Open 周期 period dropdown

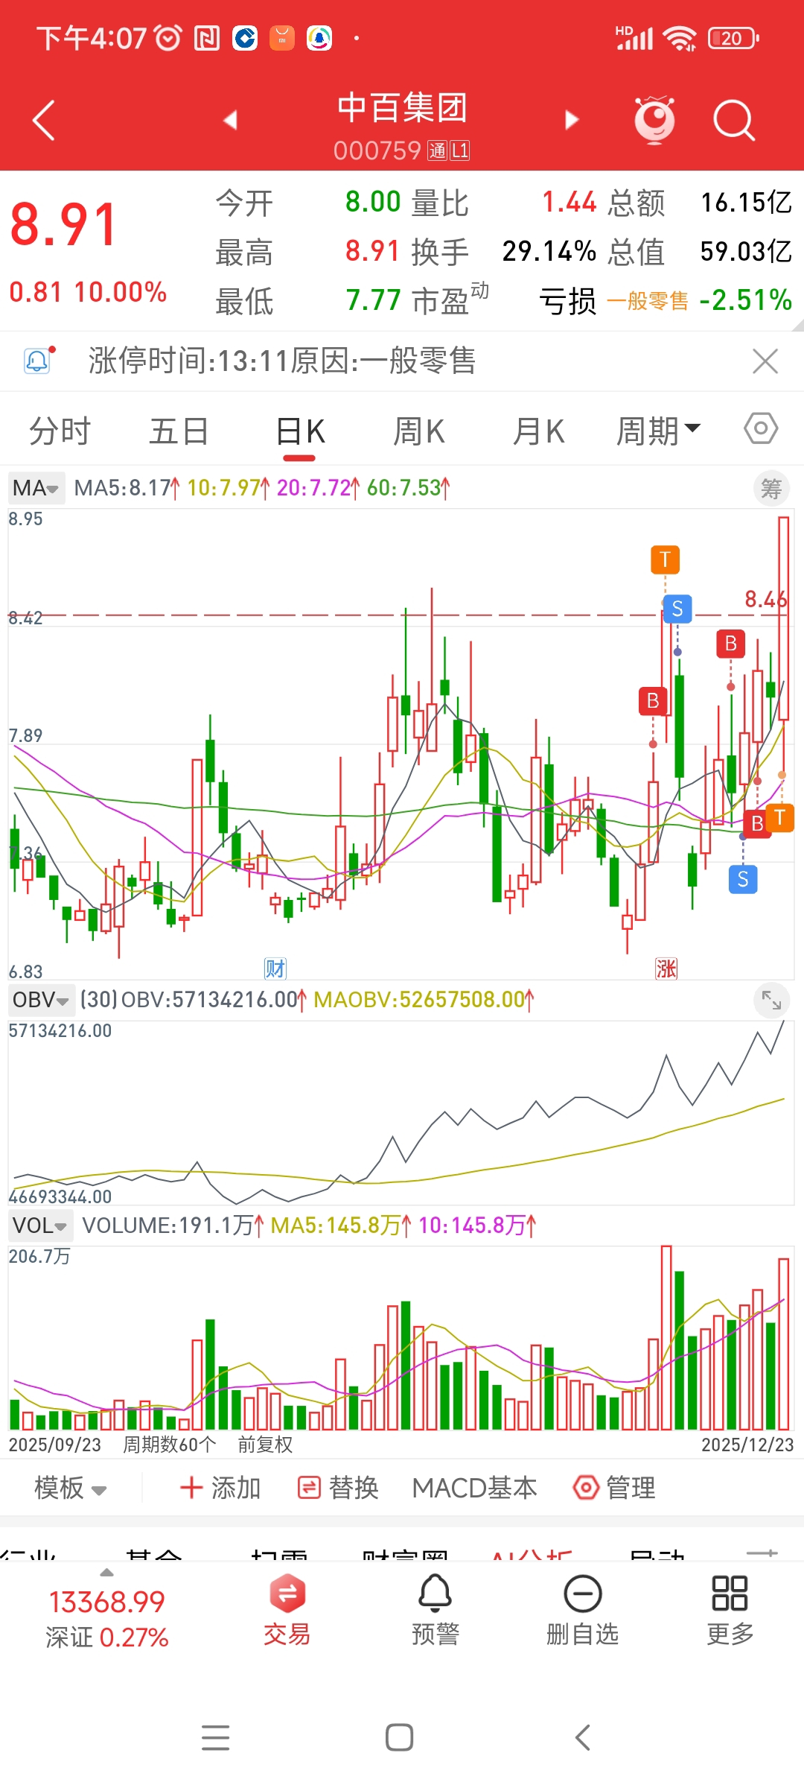coord(658,431)
